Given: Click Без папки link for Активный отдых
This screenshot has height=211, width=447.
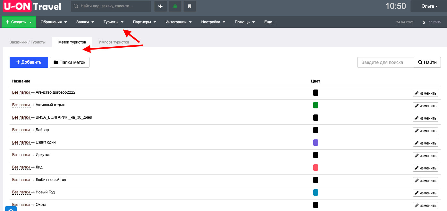Looking at the screenshot, I should 21,105.
